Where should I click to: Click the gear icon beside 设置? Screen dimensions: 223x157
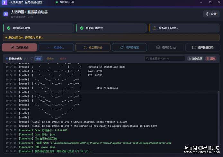coord(208,14)
